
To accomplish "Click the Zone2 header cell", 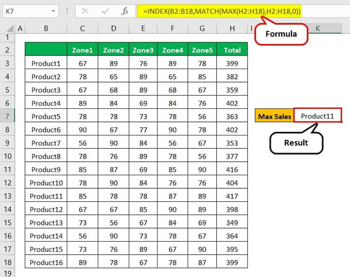I will coord(114,49).
